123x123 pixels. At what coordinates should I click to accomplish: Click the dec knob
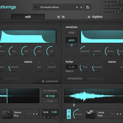[x=26, y=51]
